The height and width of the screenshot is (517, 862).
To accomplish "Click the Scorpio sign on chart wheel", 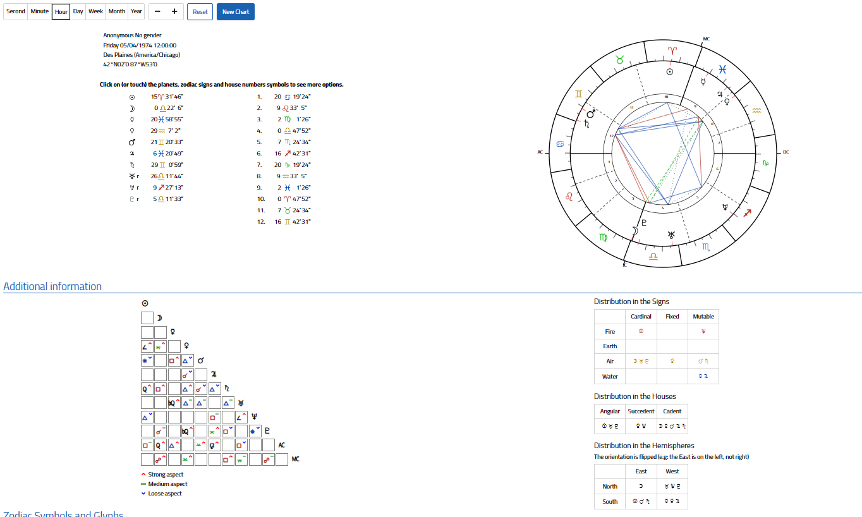I will click(x=706, y=245).
